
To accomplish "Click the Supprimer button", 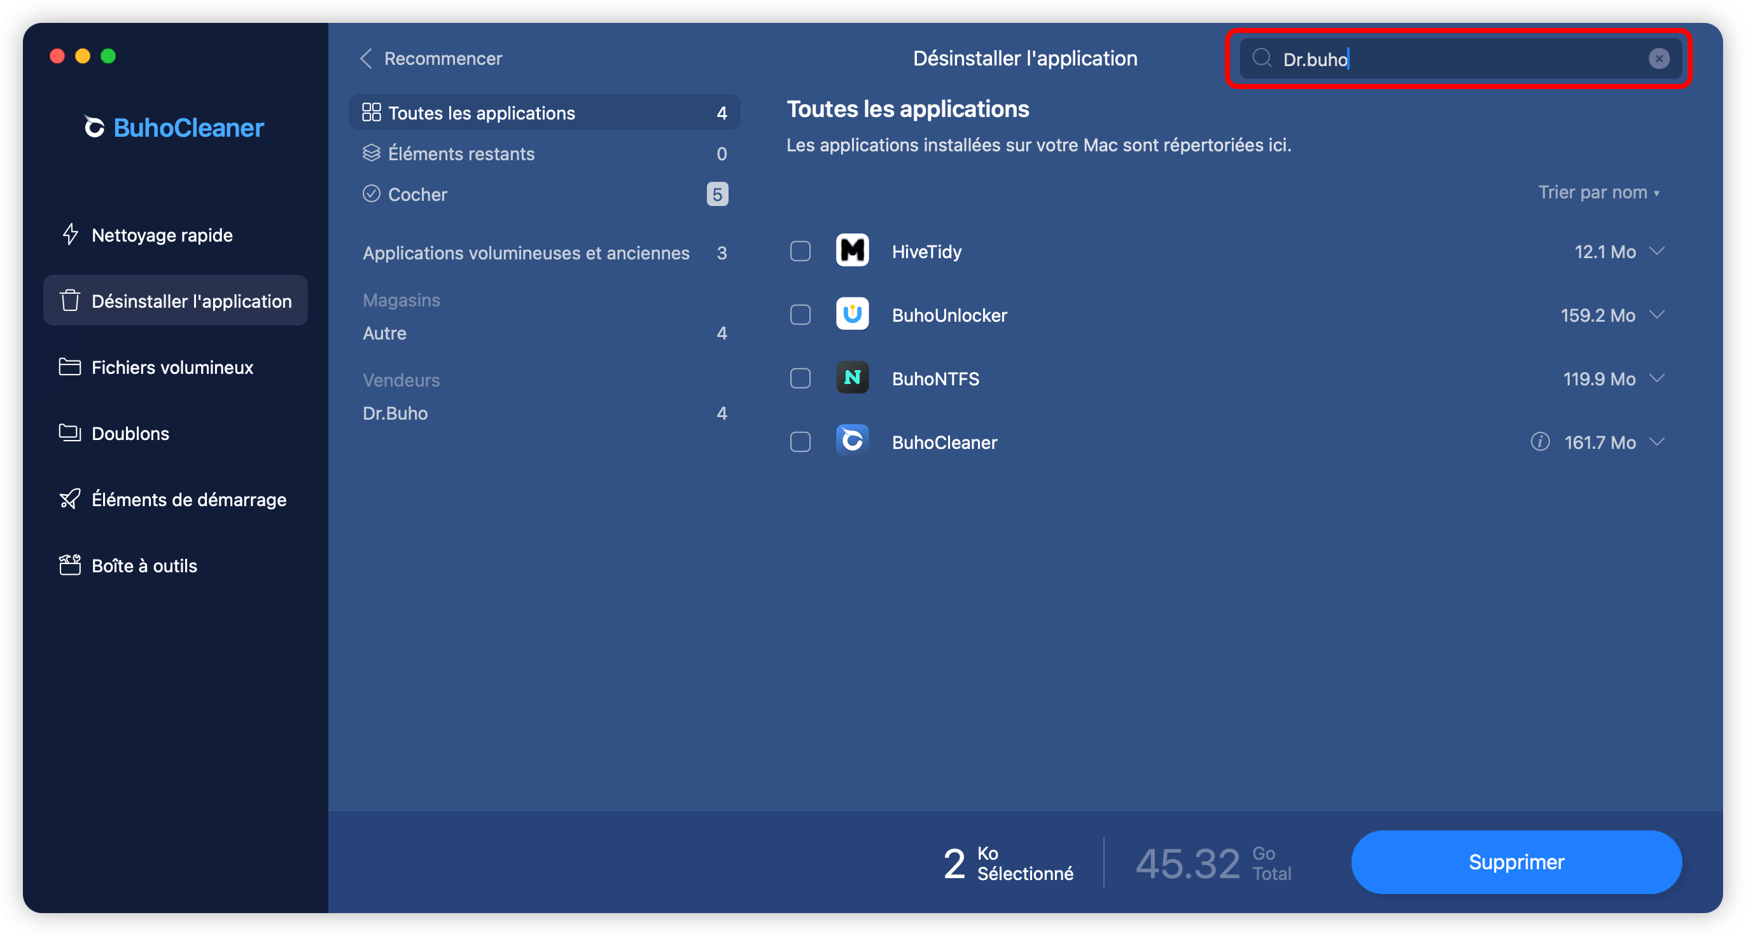I will 1516,862.
